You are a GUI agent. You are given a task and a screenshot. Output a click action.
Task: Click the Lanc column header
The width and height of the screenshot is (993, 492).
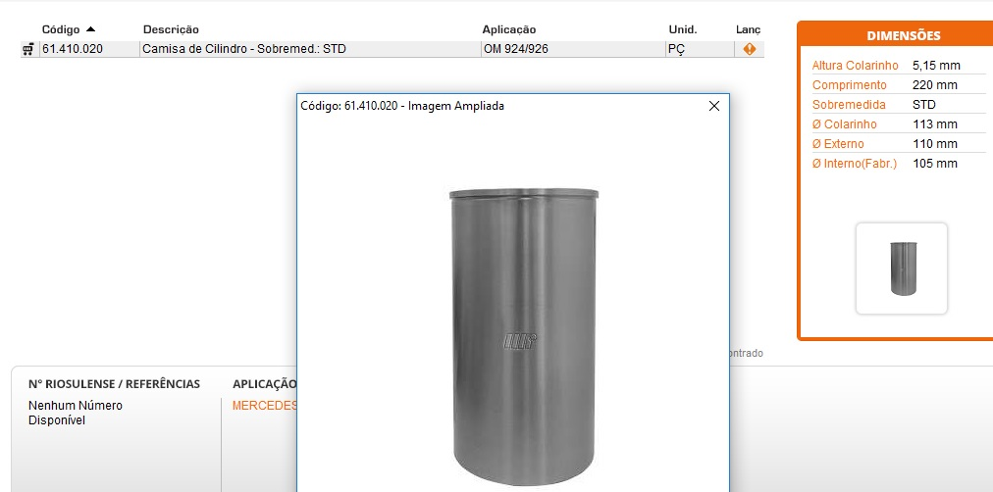click(748, 29)
